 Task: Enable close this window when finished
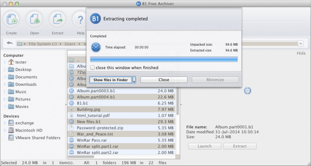(92, 68)
